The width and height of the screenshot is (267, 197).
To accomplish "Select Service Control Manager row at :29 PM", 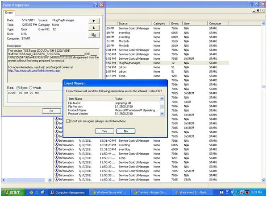I will click(x=167, y=28).
